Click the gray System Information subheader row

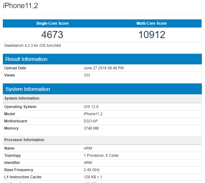(x=102, y=98)
